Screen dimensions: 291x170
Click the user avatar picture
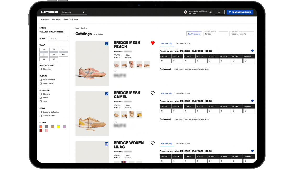[x=186, y=12]
